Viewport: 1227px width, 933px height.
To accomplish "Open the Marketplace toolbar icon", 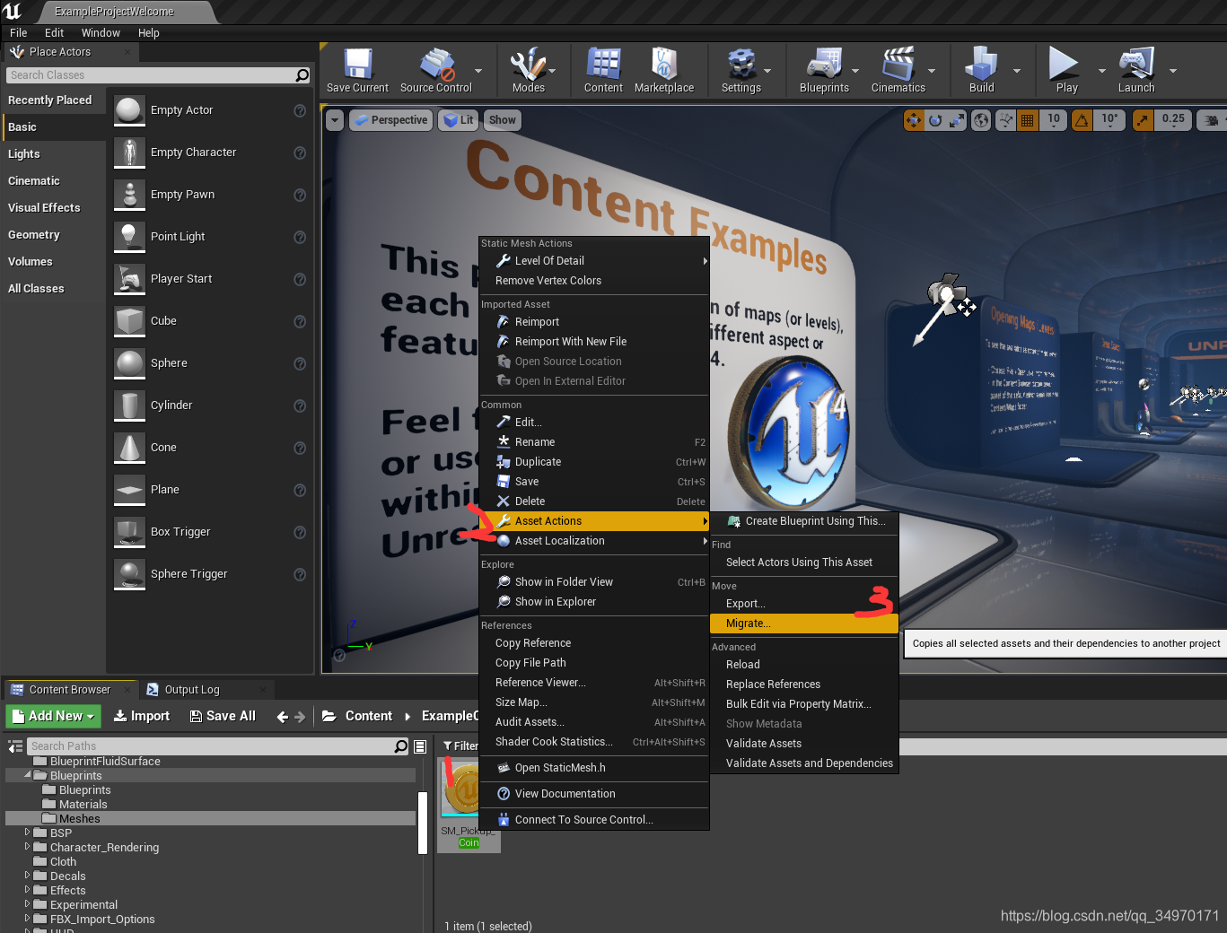I will pyautogui.click(x=664, y=70).
